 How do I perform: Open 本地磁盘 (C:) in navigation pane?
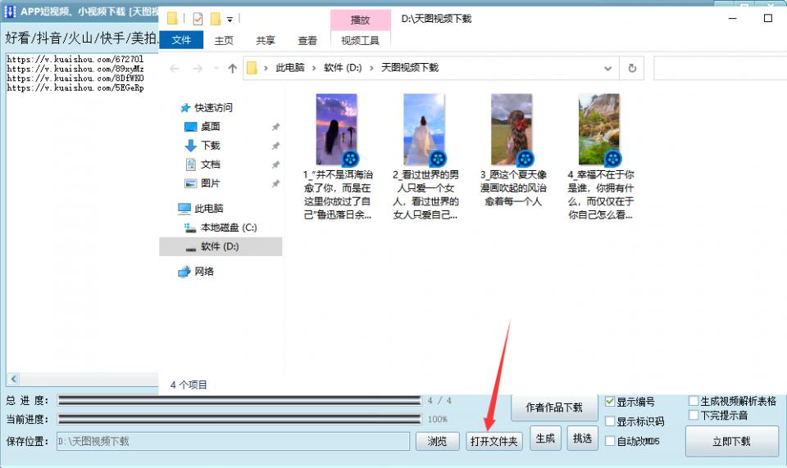[x=229, y=227]
